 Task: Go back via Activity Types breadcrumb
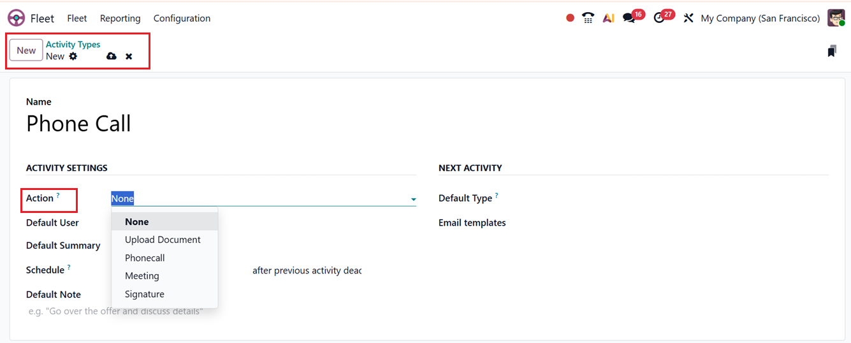[x=73, y=45]
